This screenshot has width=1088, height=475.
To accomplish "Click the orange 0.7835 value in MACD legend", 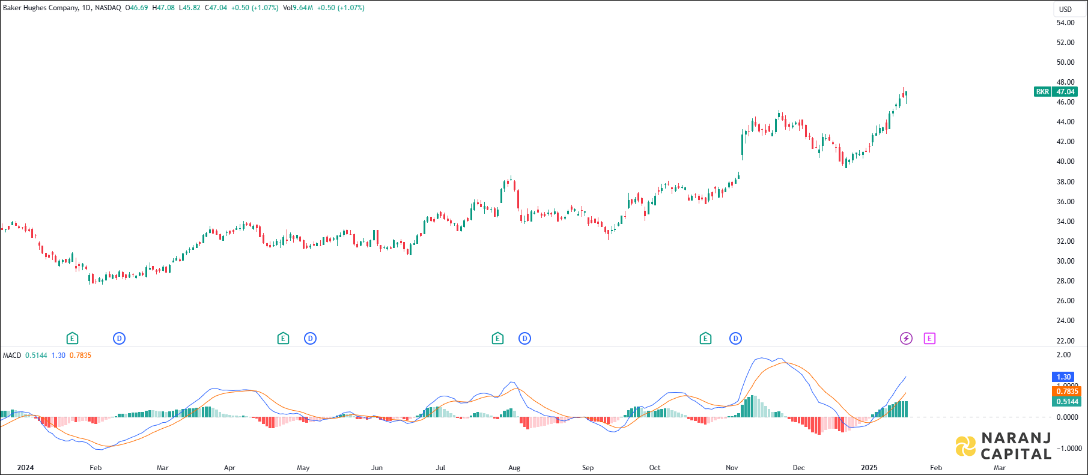I will (x=81, y=355).
